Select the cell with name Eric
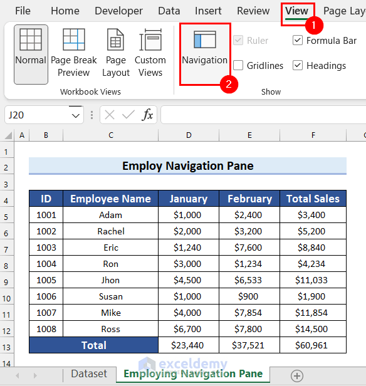The height and width of the screenshot is (386, 366). point(110,248)
